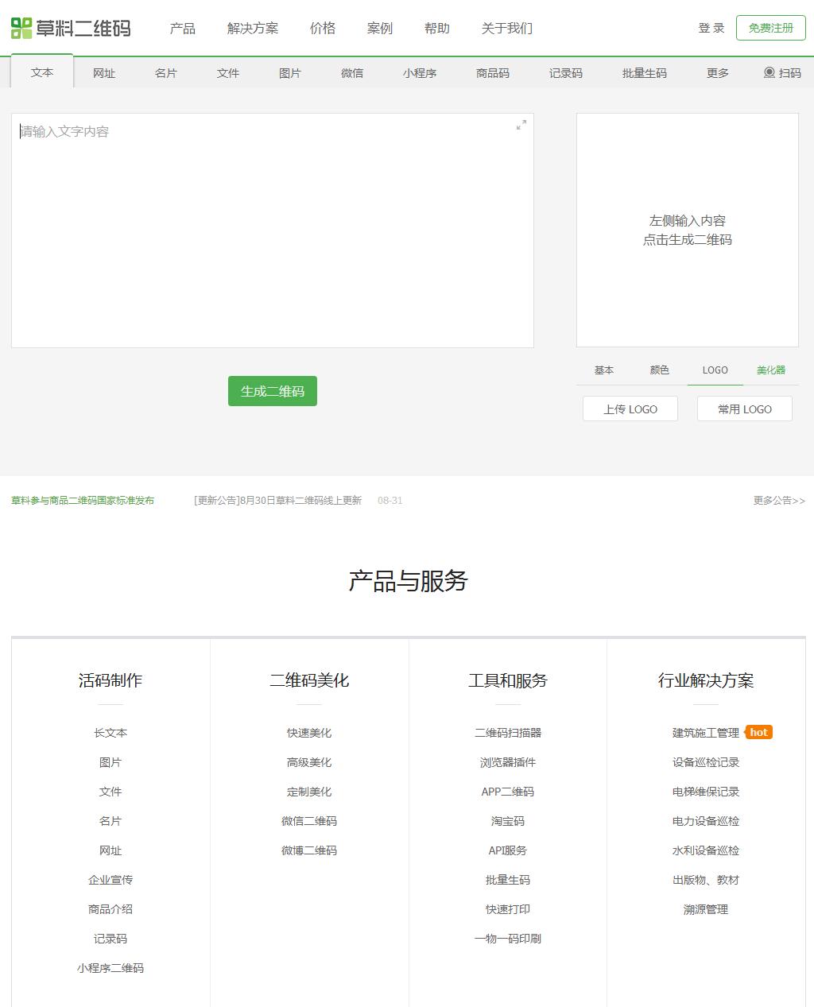Click the 二维码扫描器 link
The height and width of the screenshot is (1007, 814).
(x=507, y=732)
